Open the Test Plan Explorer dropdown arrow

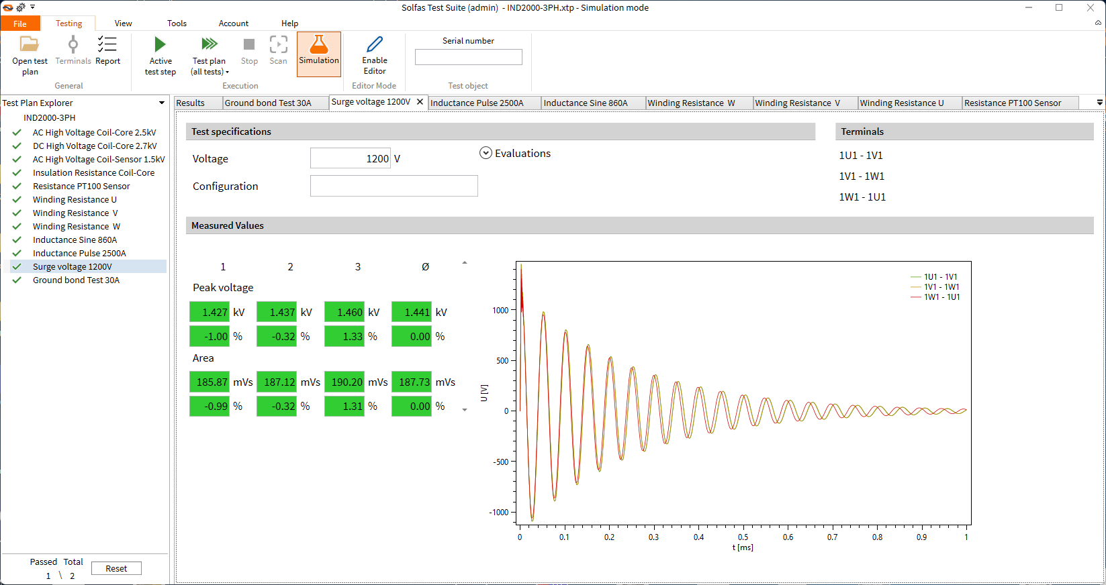click(x=161, y=103)
